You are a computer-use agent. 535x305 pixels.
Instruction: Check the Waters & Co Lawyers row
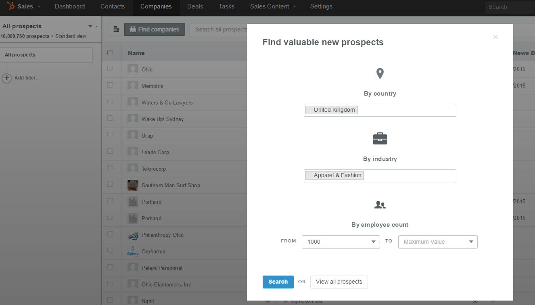[x=110, y=102]
